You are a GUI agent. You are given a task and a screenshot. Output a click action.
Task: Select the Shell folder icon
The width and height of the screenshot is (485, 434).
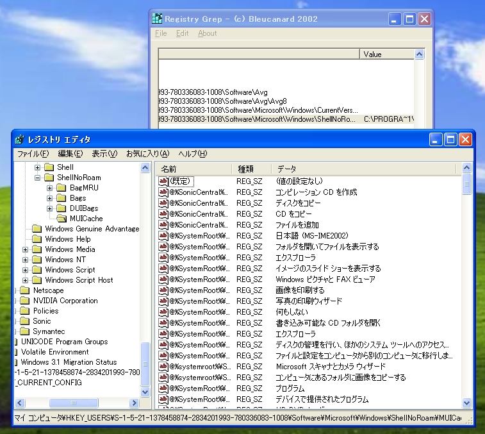(x=49, y=167)
